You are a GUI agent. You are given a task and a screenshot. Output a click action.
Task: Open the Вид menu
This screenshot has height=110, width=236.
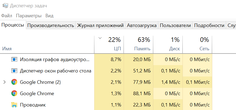coord(49,15)
